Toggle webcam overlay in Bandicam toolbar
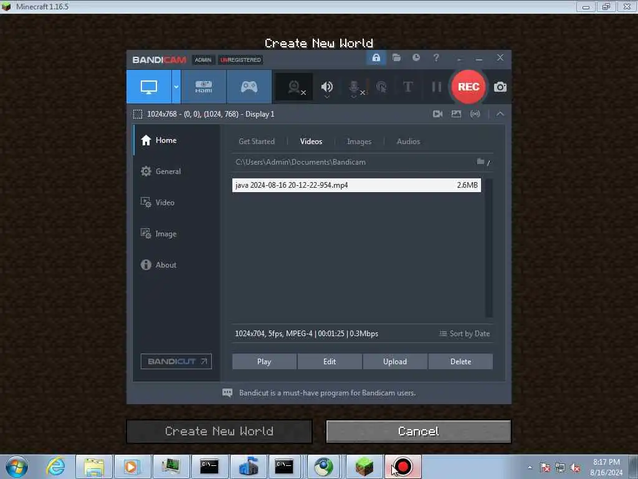 pos(295,87)
